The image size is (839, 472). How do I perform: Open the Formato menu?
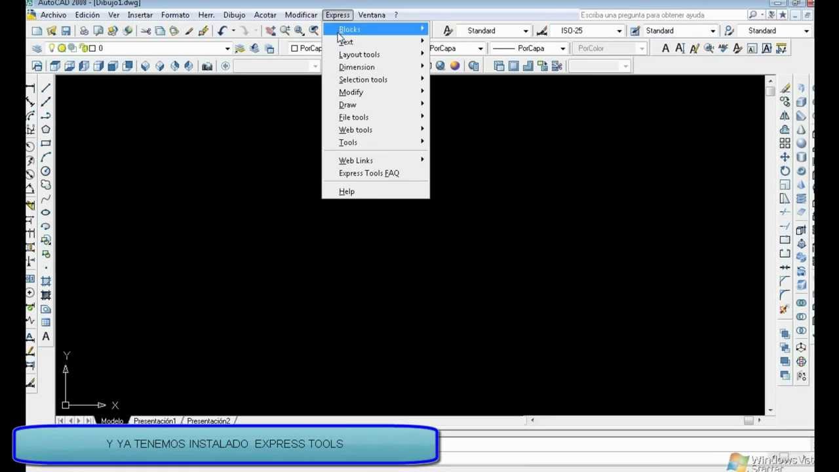point(175,14)
